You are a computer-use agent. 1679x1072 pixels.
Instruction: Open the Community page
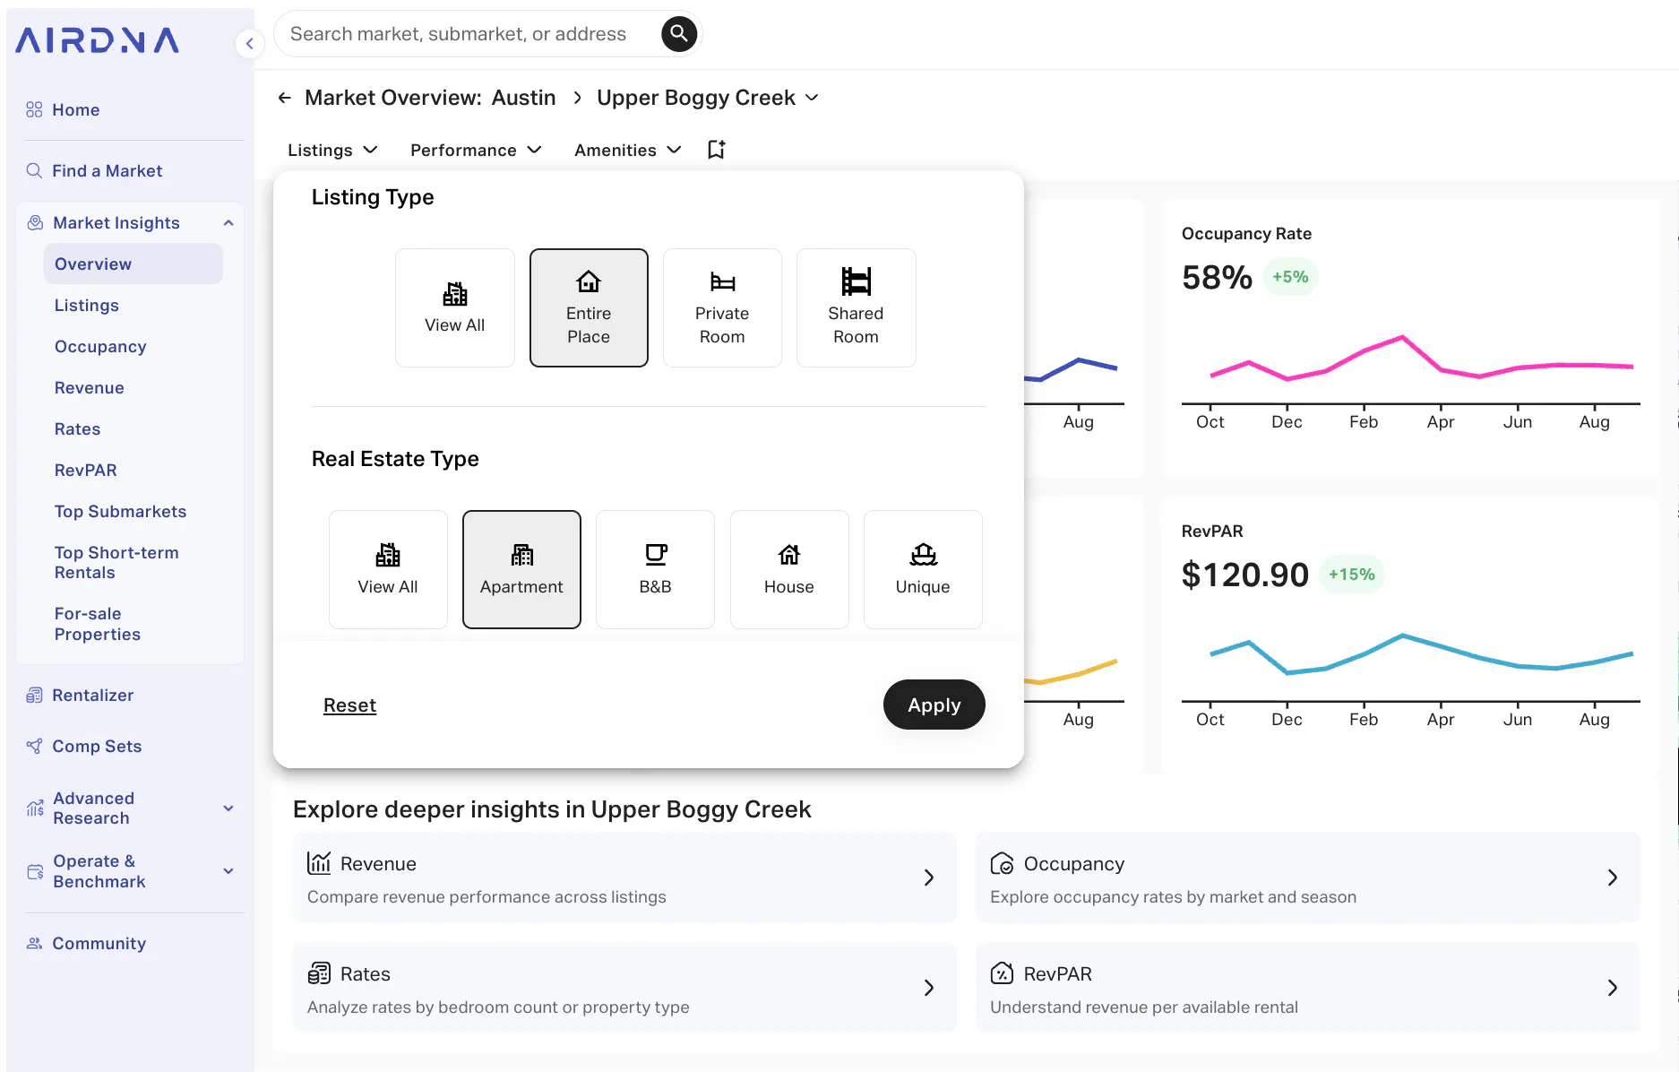pos(99,943)
